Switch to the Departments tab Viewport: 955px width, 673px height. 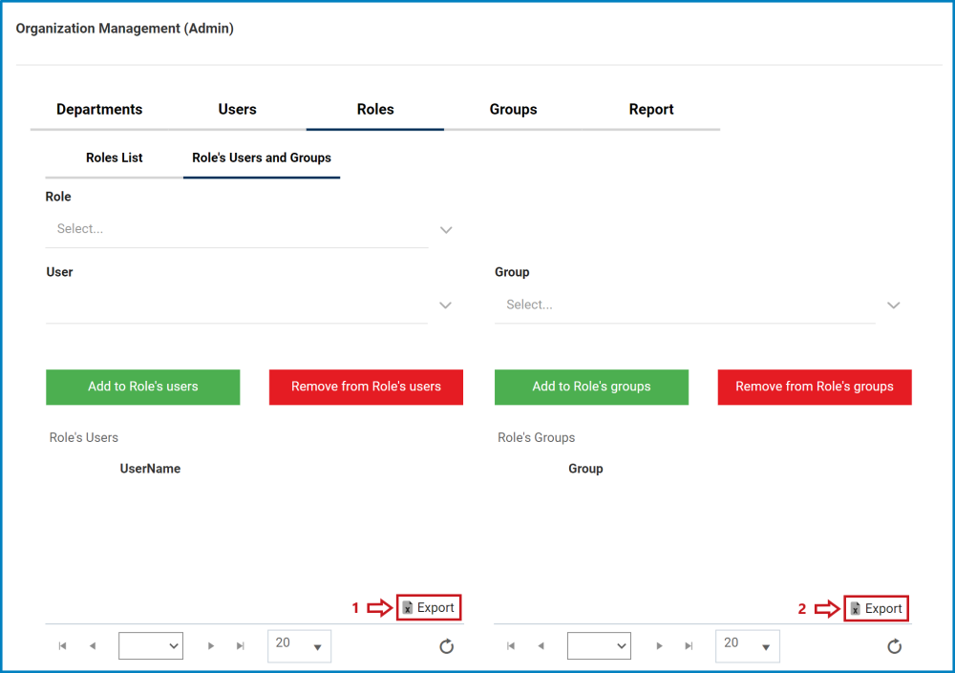tap(99, 110)
